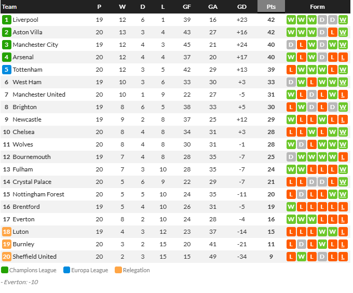353x293 pixels.
Task: Open the Manchester United team link
Action: [39, 95]
